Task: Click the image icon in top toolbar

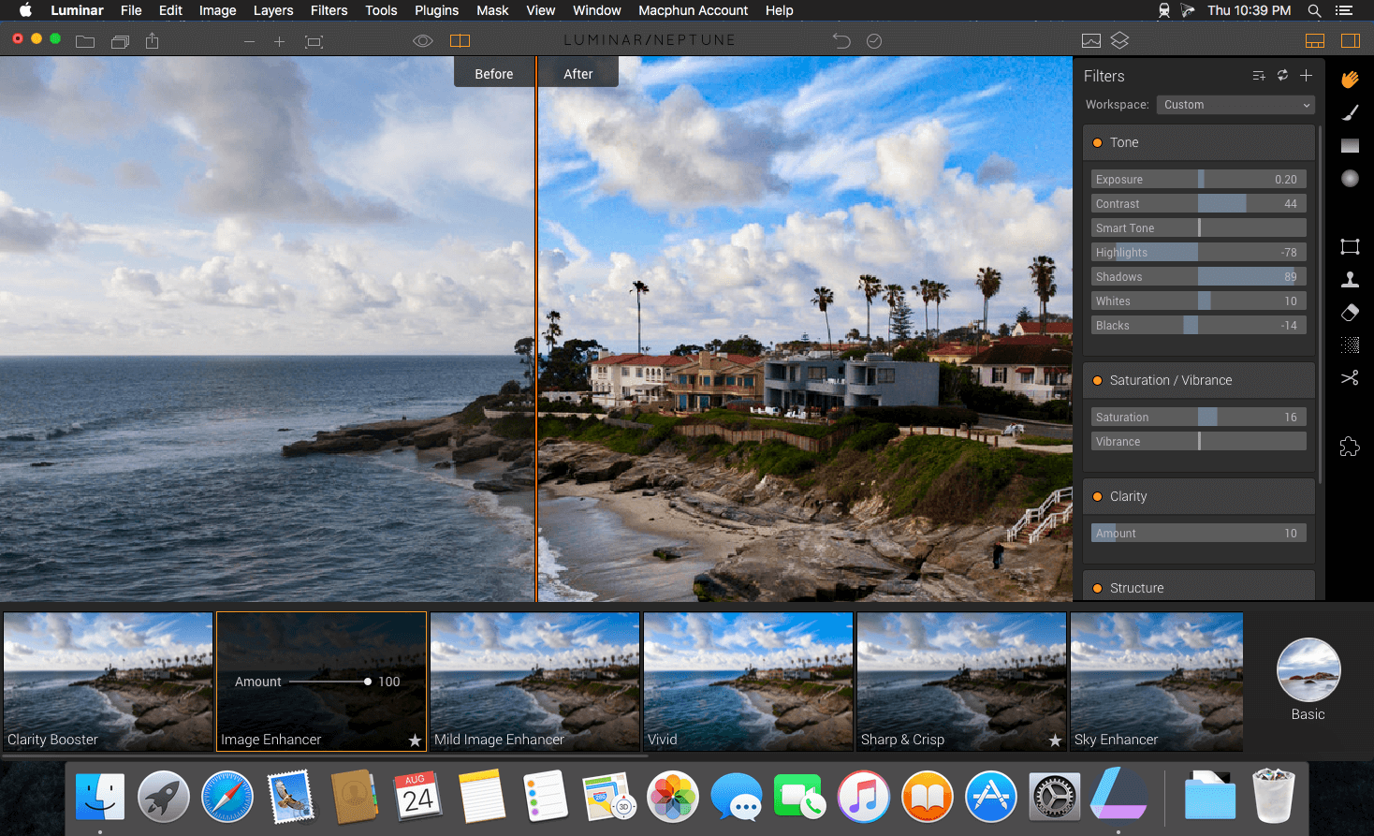Action: (x=1090, y=41)
